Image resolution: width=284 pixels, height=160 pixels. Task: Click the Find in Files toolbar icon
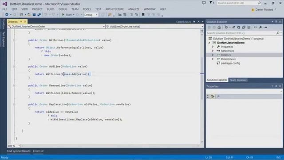(110, 15)
